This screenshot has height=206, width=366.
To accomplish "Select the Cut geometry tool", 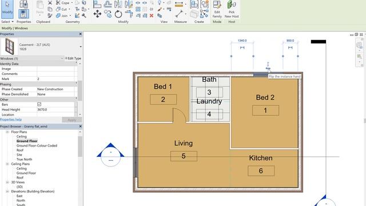I will point(62,9).
